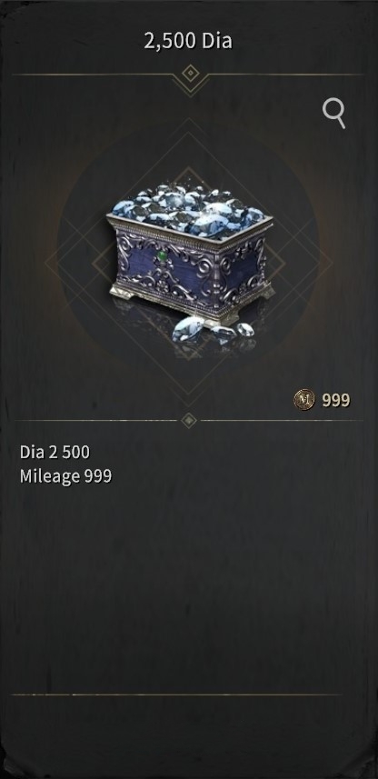Open the magnifying glass preview icon
Viewport: 378px width, 779px height.
coord(333,114)
